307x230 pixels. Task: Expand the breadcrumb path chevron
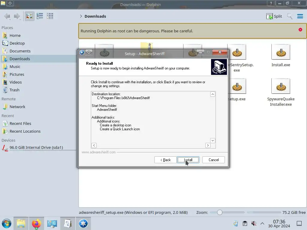tap(81, 16)
